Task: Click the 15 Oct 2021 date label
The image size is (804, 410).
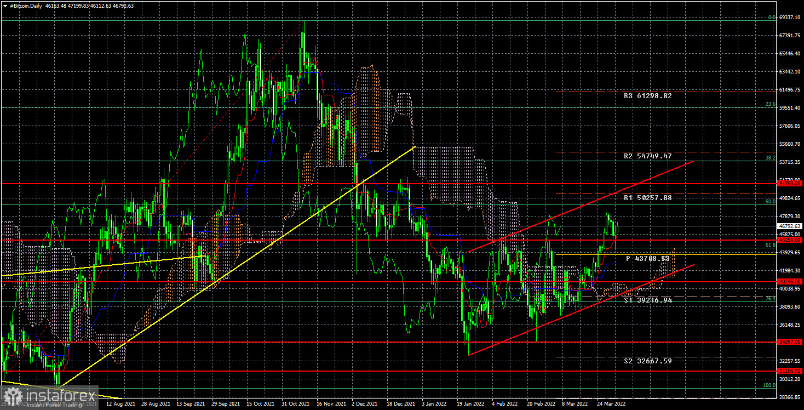Action: pyautogui.click(x=260, y=404)
